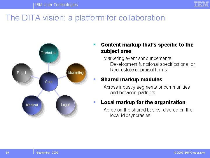210x158 pixels.
Task: Click the 'Shared markup modules' heading
Action: click(131, 80)
